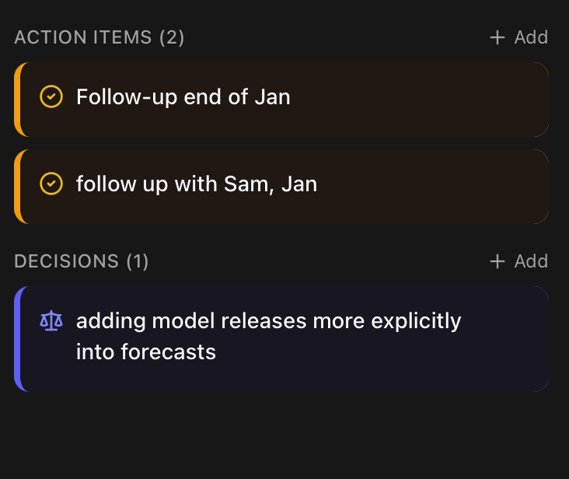This screenshot has width=569, height=479.
Task: Click the scales icon on the decision card
Action: click(x=51, y=321)
